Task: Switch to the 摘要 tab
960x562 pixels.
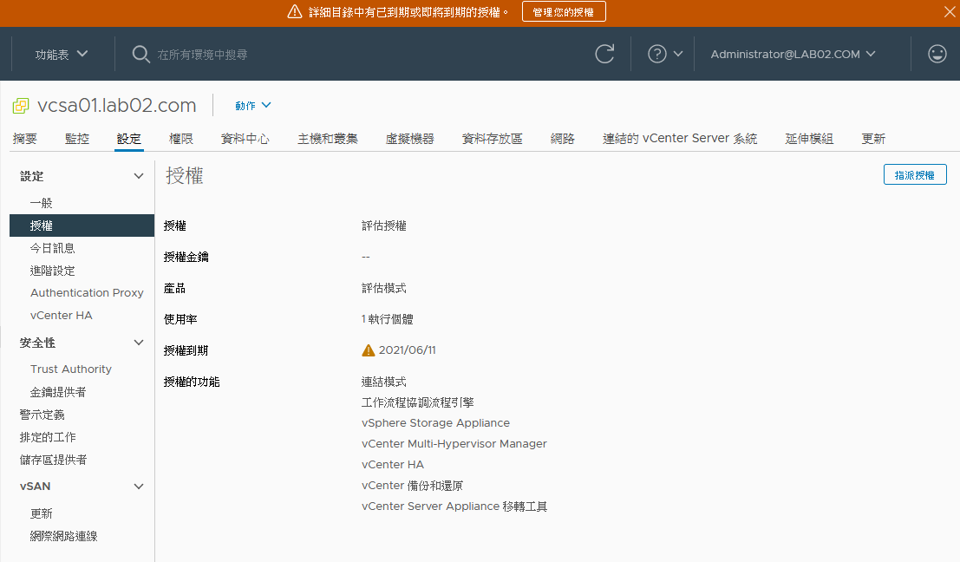Action: 25,139
